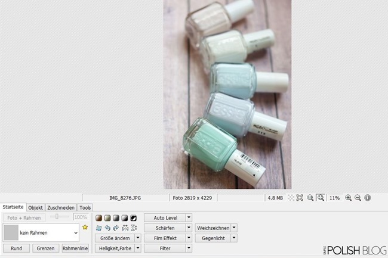Click the 11% zoom level field

click(x=334, y=198)
